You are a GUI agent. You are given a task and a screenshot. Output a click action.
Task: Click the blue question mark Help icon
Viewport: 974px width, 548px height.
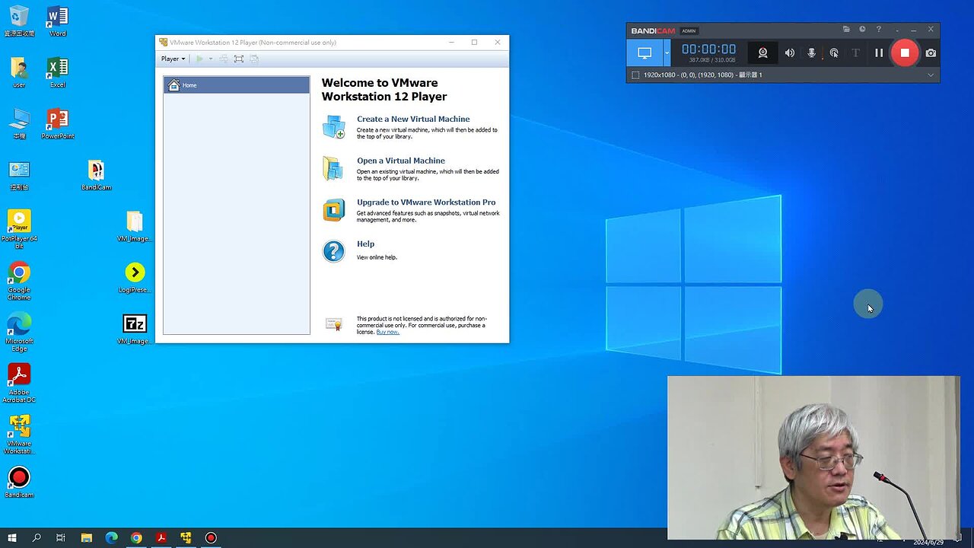(333, 251)
